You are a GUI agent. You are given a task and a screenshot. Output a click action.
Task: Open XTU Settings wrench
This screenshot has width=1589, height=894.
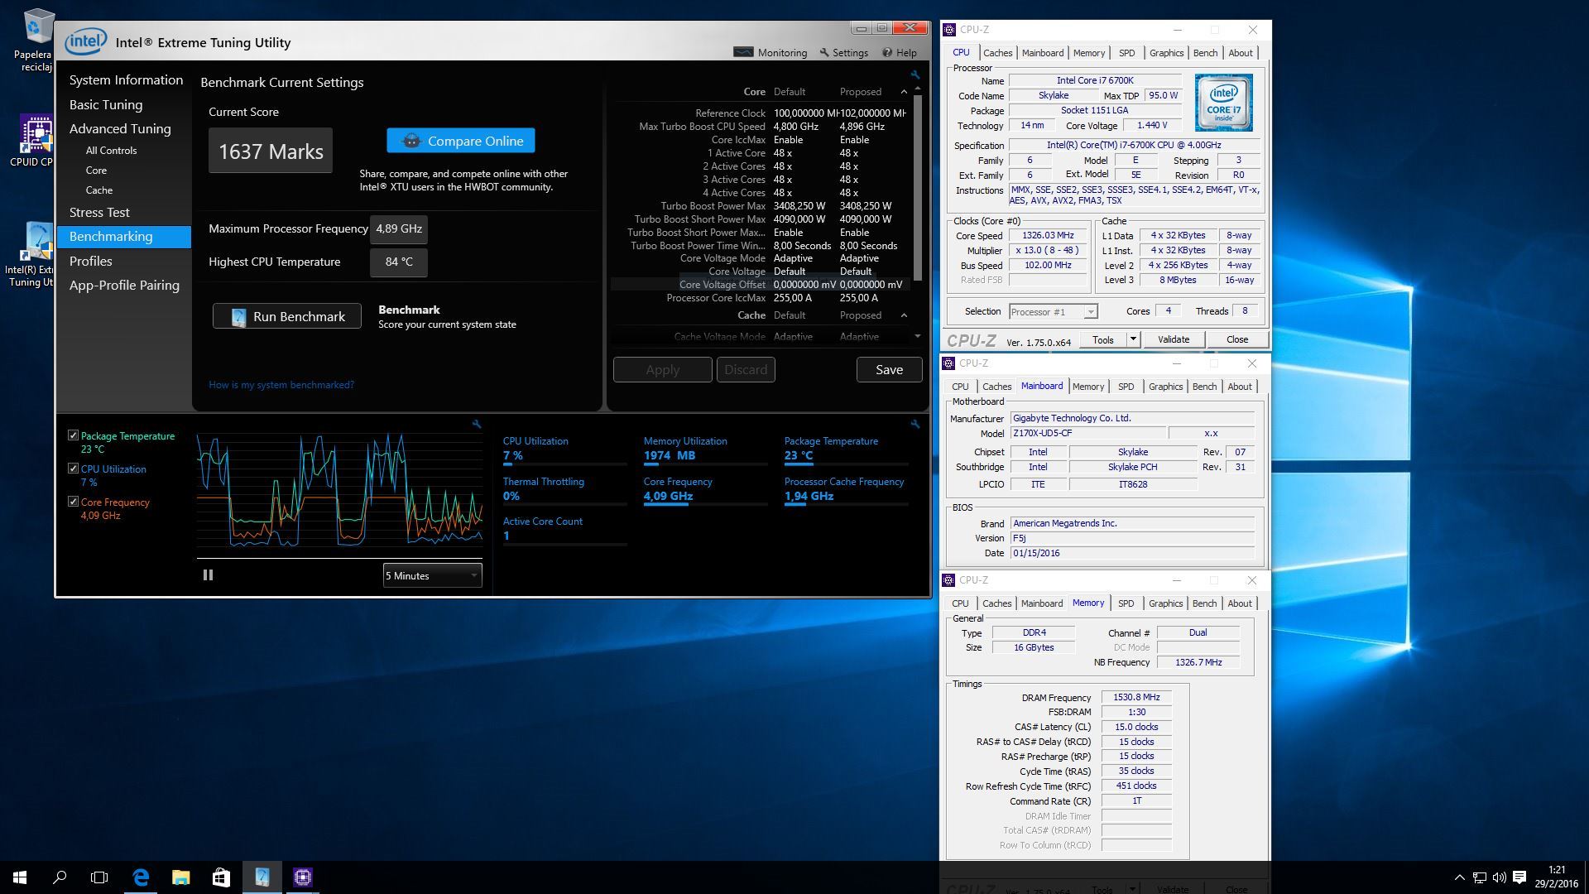824,52
